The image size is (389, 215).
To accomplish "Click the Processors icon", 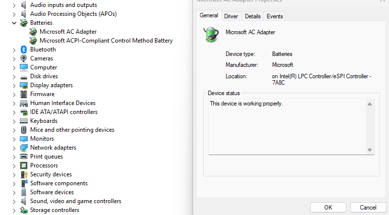I will click(x=24, y=165).
